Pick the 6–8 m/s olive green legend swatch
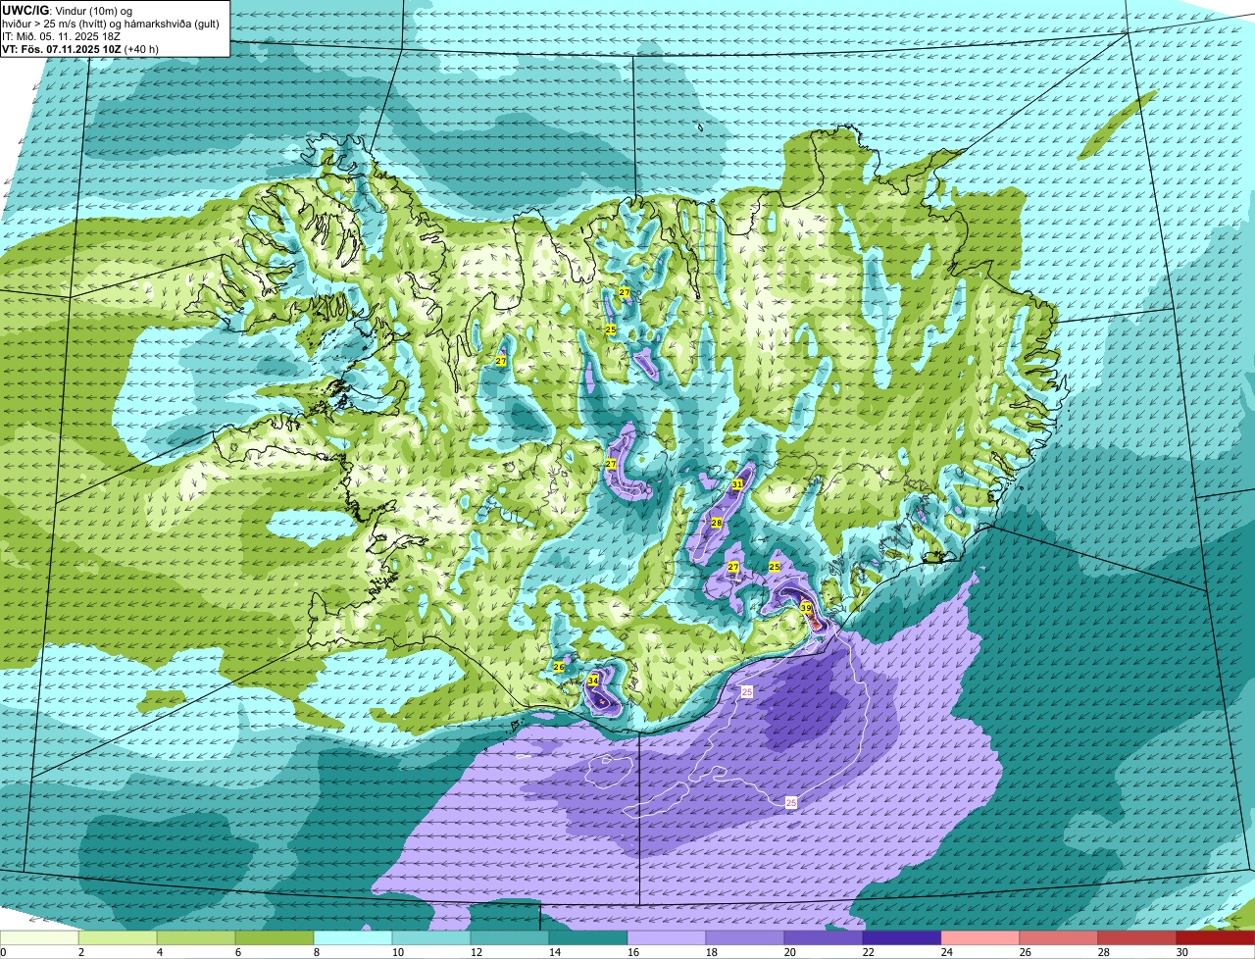 tap(275, 938)
